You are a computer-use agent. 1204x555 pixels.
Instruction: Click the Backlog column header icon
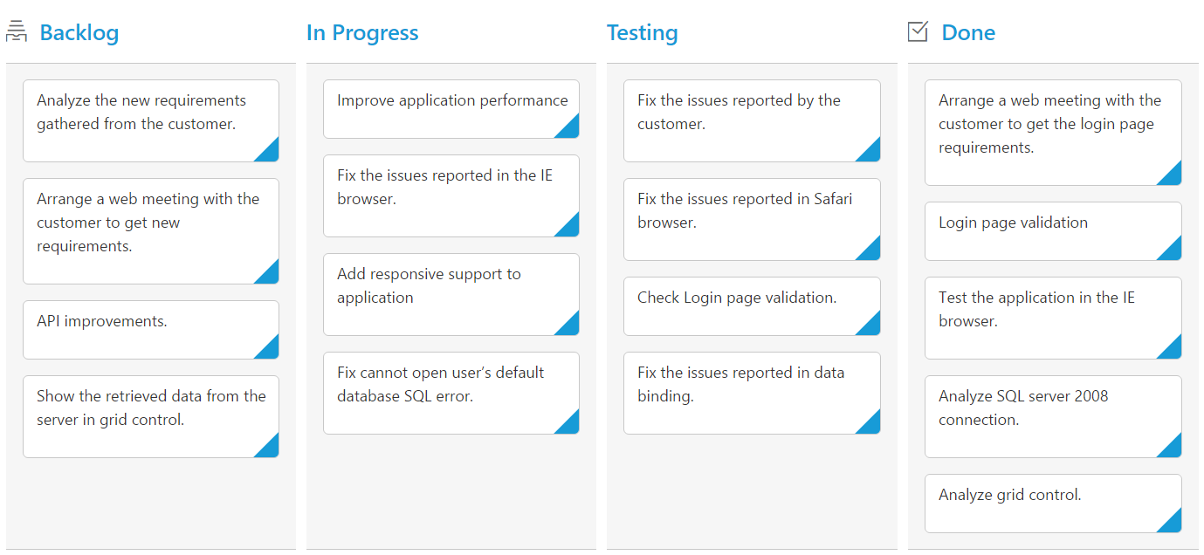[17, 32]
